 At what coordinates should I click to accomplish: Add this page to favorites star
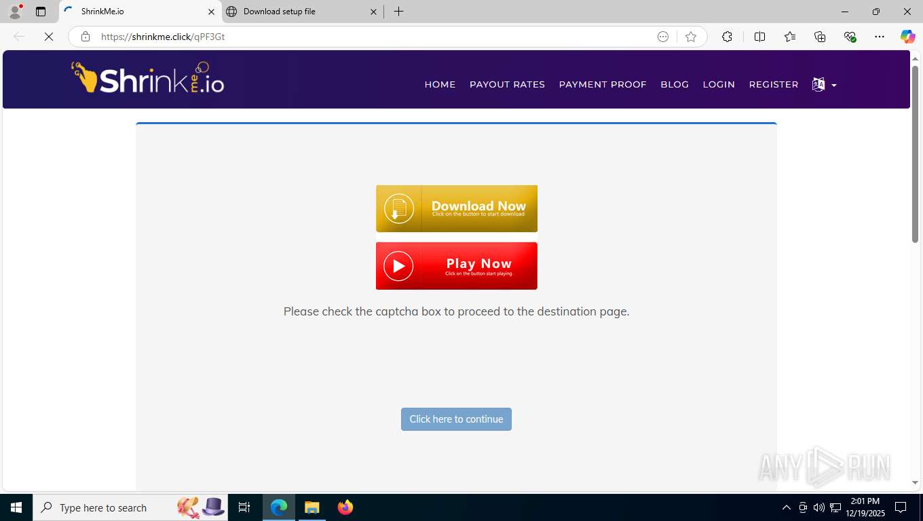click(691, 37)
